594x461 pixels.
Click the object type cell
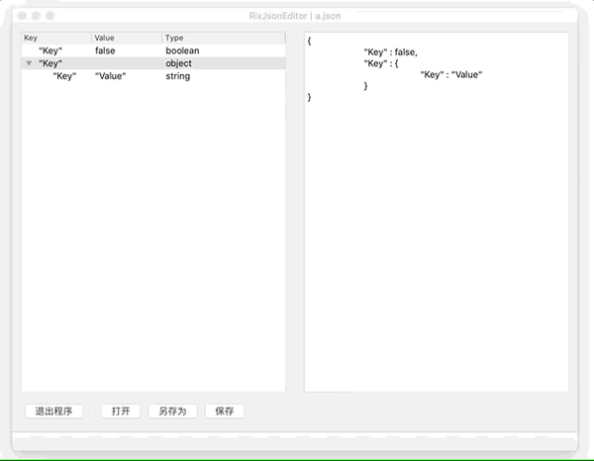pyautogui.click(x=178, y=63)
